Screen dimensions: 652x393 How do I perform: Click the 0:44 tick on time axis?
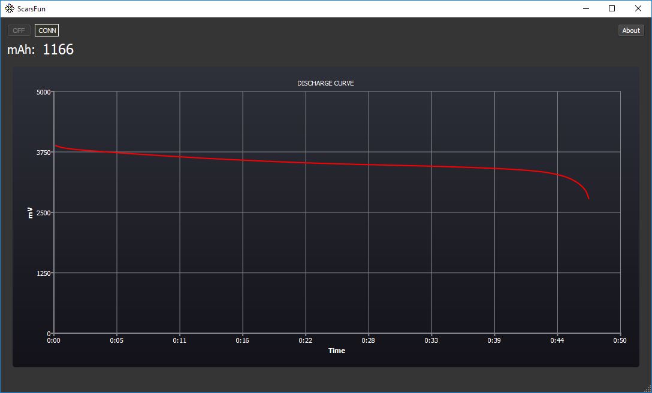557,340
